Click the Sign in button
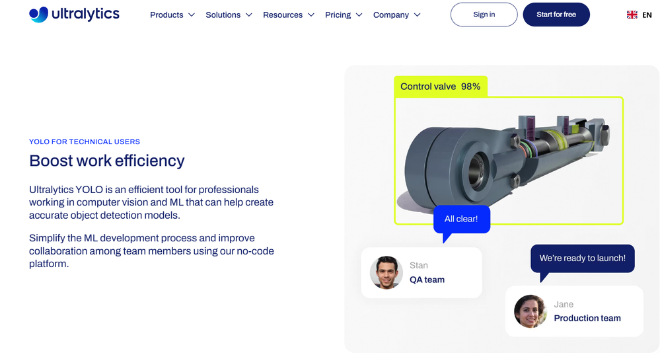Image resolution: width=660 pixels, height=353 pixels. (x=484, y=15)
